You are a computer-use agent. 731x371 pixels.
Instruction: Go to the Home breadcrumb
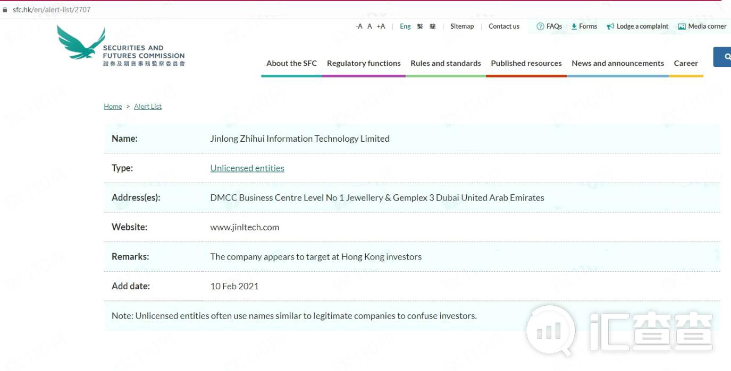click(x=113, y=107)
